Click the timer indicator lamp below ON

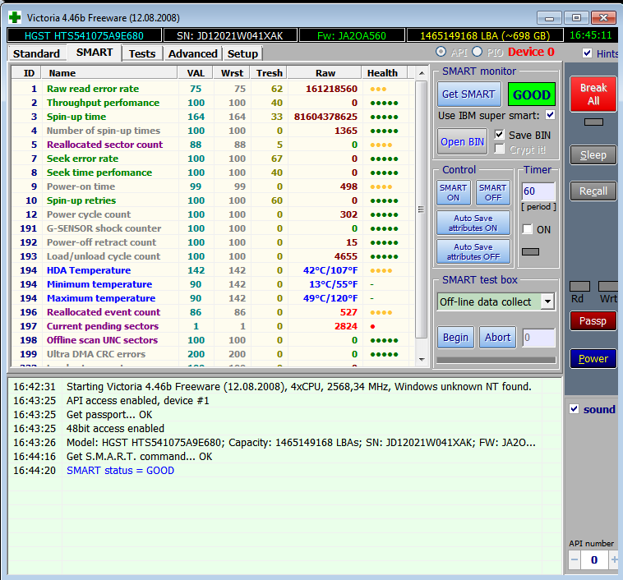coord(530,251)
